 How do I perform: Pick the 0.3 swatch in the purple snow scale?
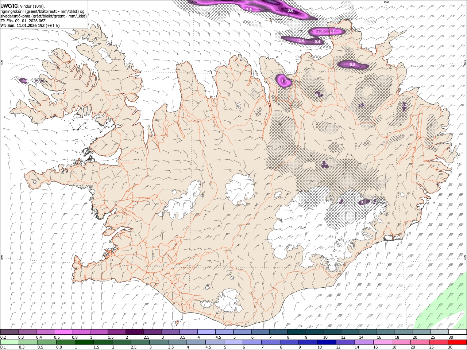point(27,332)
